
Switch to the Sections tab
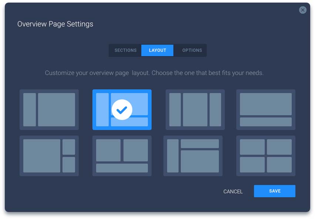(x=125, y=50)
